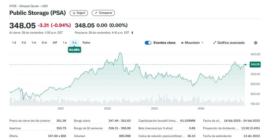The width and height of the screenshot is (265, 138).
Task: Select the 5 a time range
Action: (74, 43)
